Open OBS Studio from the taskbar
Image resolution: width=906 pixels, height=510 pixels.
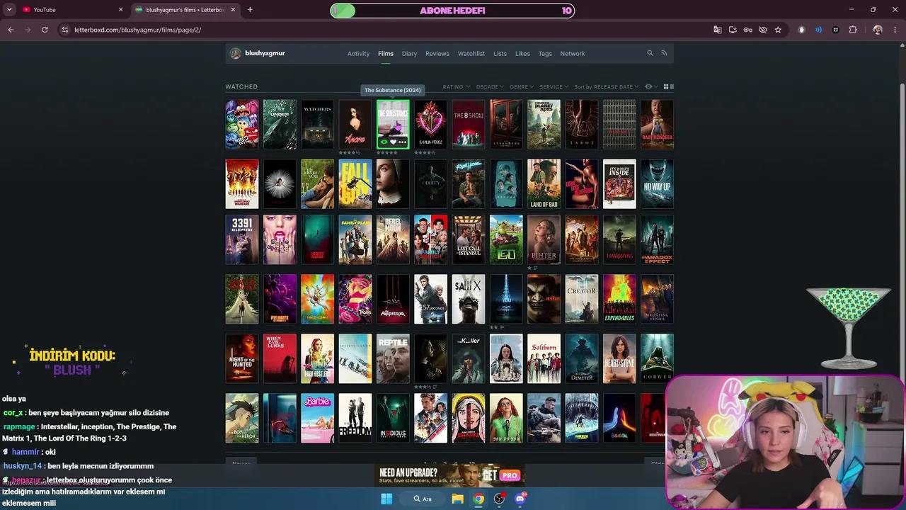coord(500,499)
